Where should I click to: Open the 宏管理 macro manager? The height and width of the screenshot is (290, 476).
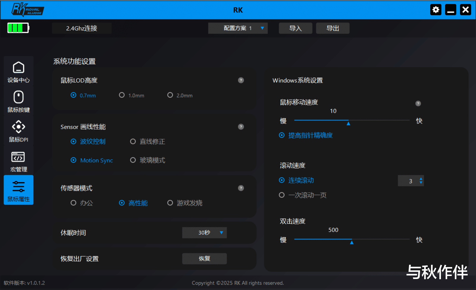[18, 161]
